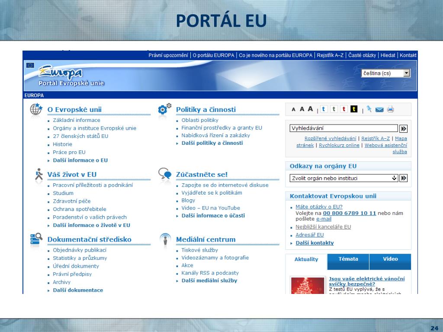Open the elektrické vánoční svíčky news headline
Viewport: 443px width, 332px height.
(367, 281)
